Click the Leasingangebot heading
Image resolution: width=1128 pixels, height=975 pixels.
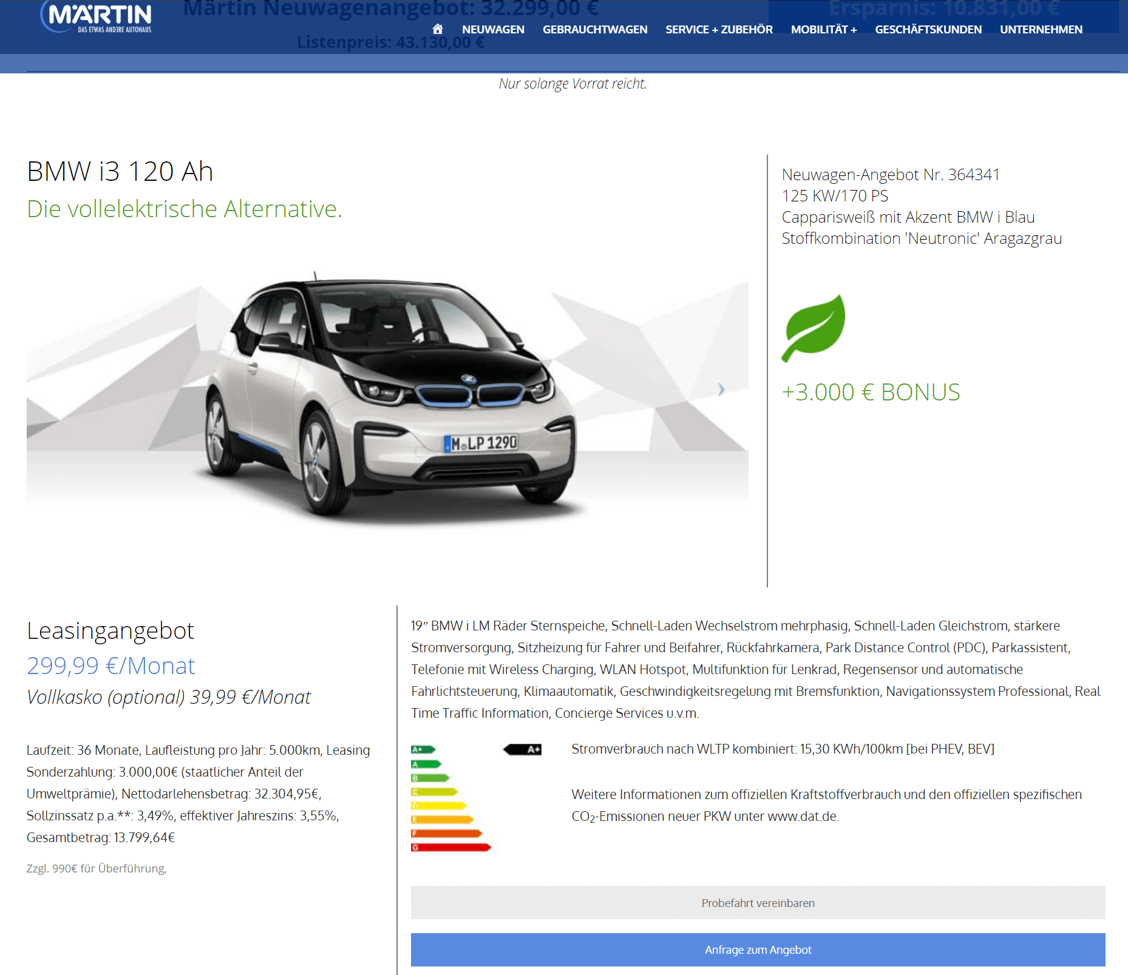click(x=110, y=631)
